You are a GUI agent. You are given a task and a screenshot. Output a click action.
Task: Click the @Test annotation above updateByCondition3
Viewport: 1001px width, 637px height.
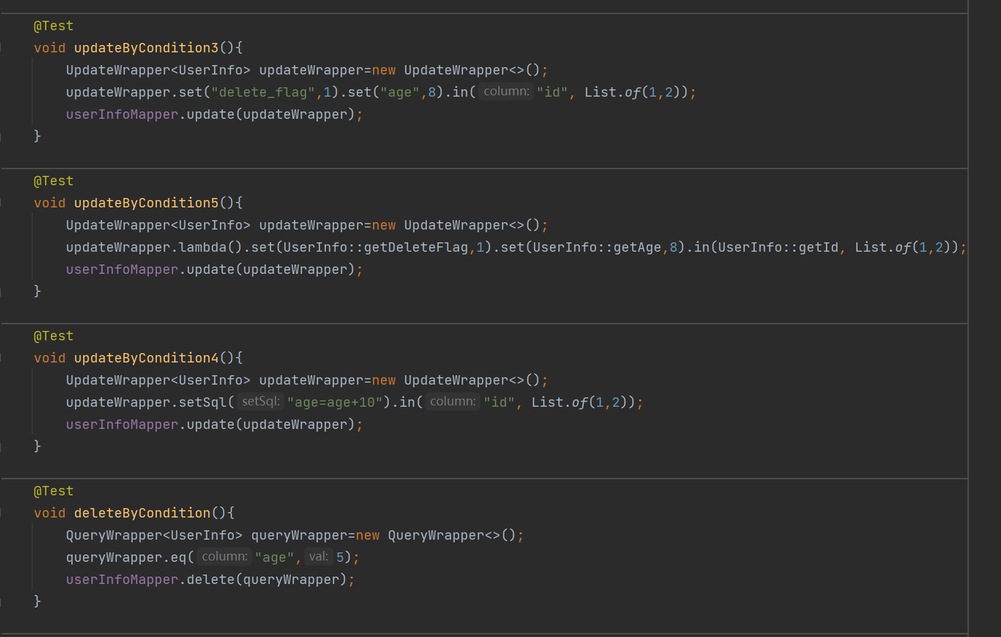(54, 26)
